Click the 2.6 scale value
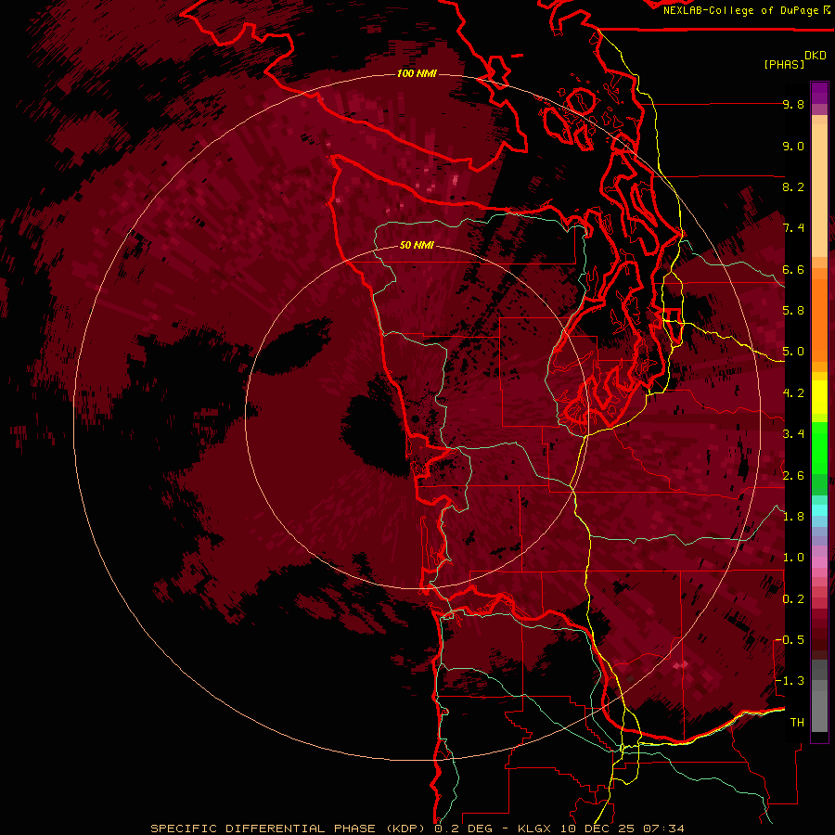835x835 pixels. (793, 476)
